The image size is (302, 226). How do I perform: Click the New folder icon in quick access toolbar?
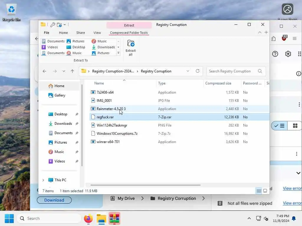point(59,25)
